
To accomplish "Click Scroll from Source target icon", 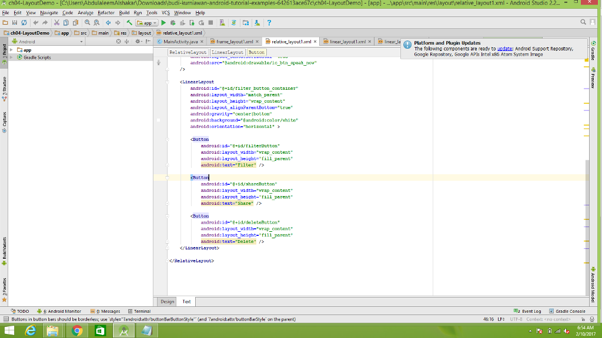I will [x=118, y=42].
